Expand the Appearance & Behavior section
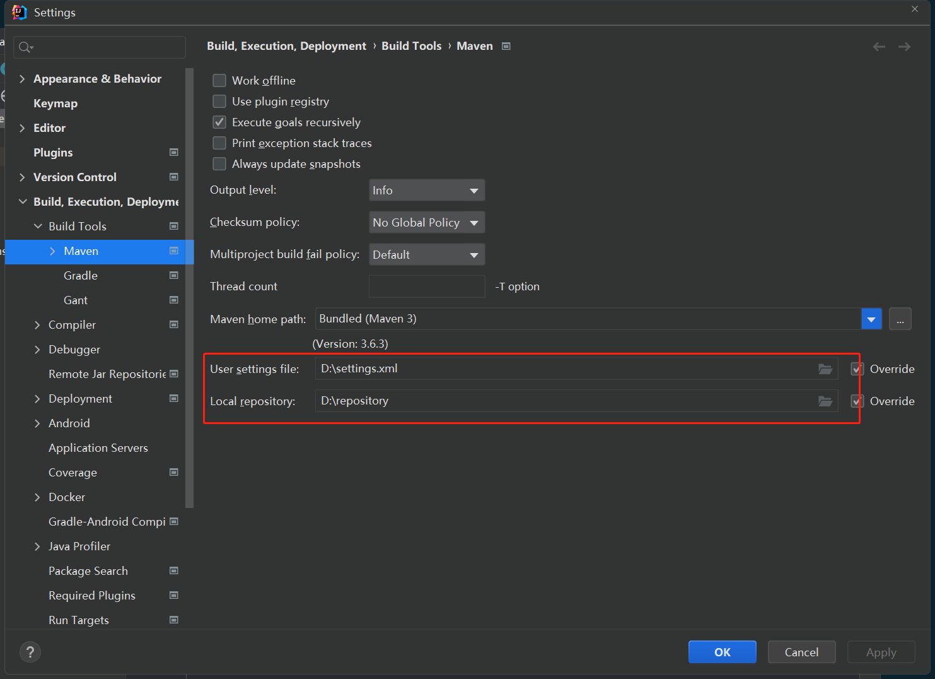Screen dimensions: 935x679 [x=23, y=79]
